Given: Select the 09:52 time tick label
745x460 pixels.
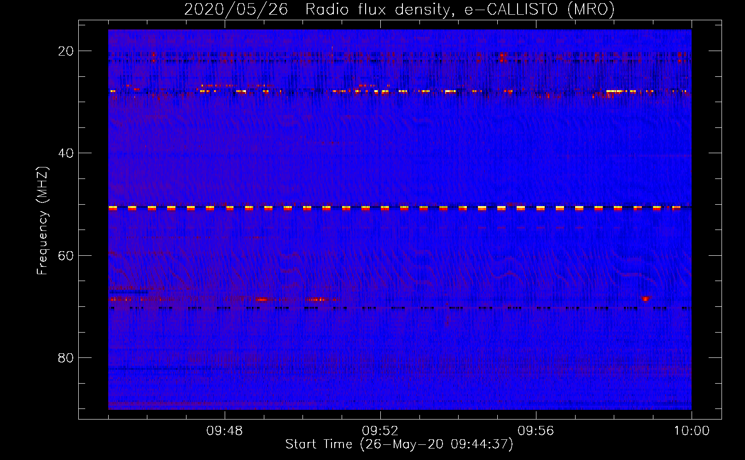Looking at the screenshot, I should point(380,431).
